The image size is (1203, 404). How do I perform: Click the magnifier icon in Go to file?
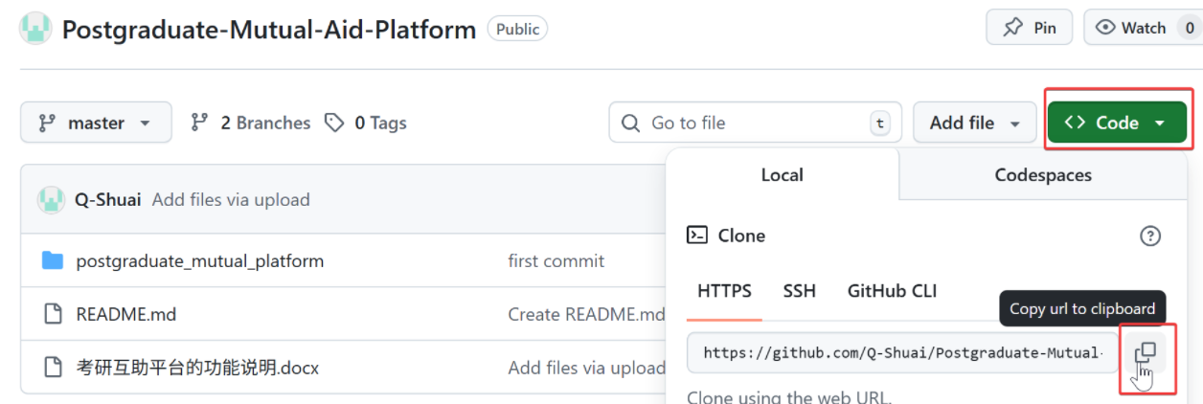pyautogui.click(x=630, y=123)
